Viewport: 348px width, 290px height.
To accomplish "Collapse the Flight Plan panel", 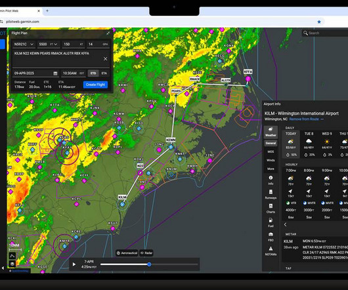I will [108, 33].
